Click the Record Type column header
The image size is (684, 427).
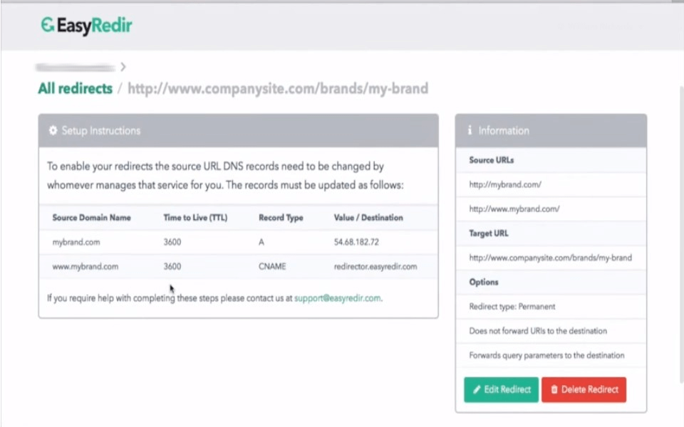click(281, 218)
